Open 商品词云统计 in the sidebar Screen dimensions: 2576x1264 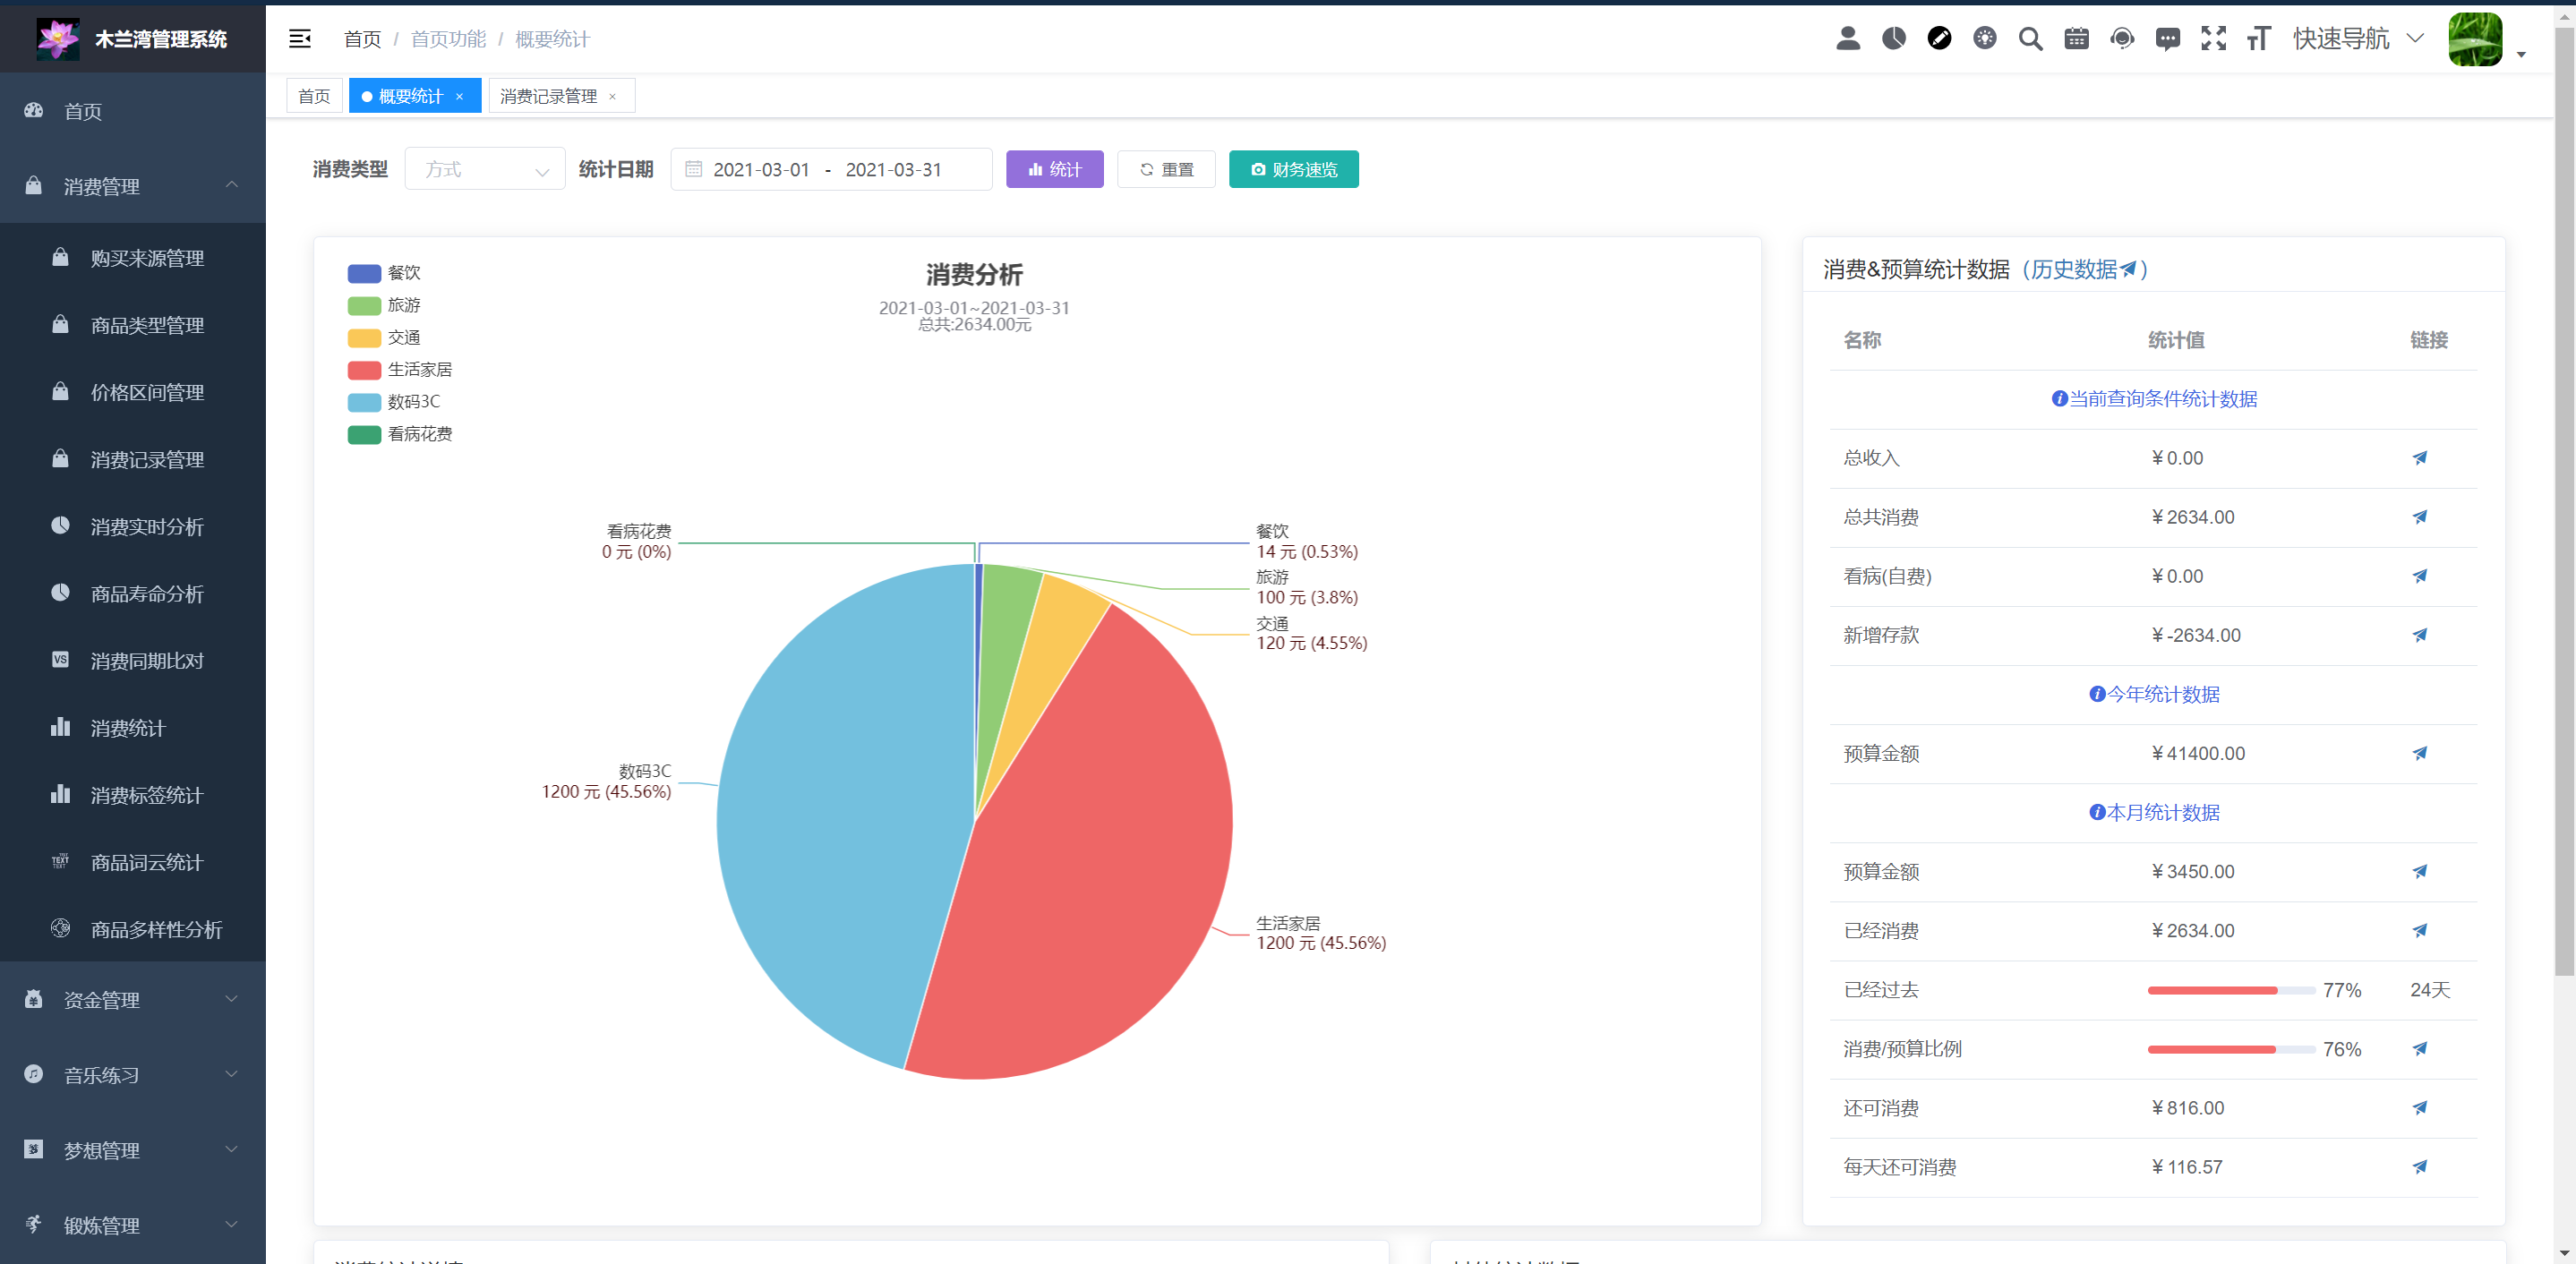point(133,861)
